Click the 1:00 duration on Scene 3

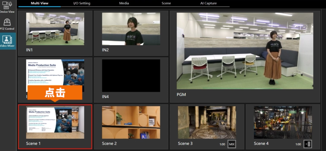click(222, 144)
